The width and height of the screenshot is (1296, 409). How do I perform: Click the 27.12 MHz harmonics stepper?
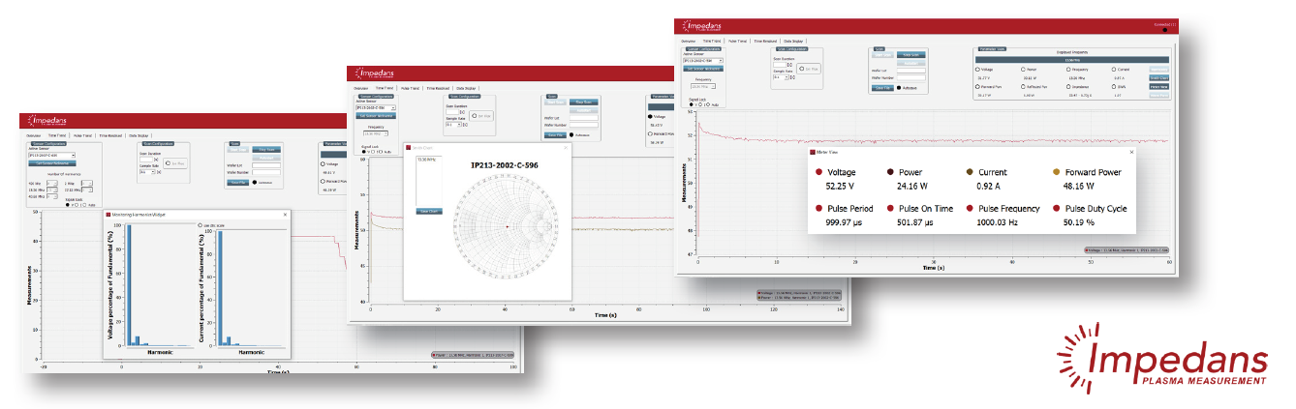point(87,190)
